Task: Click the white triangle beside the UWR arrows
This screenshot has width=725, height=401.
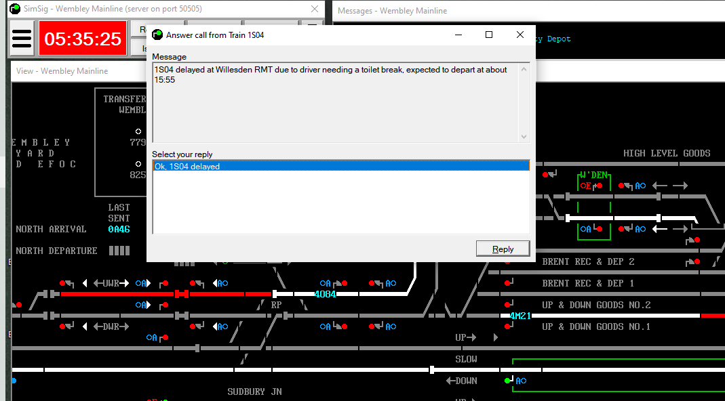Action: tap(85, 283)
